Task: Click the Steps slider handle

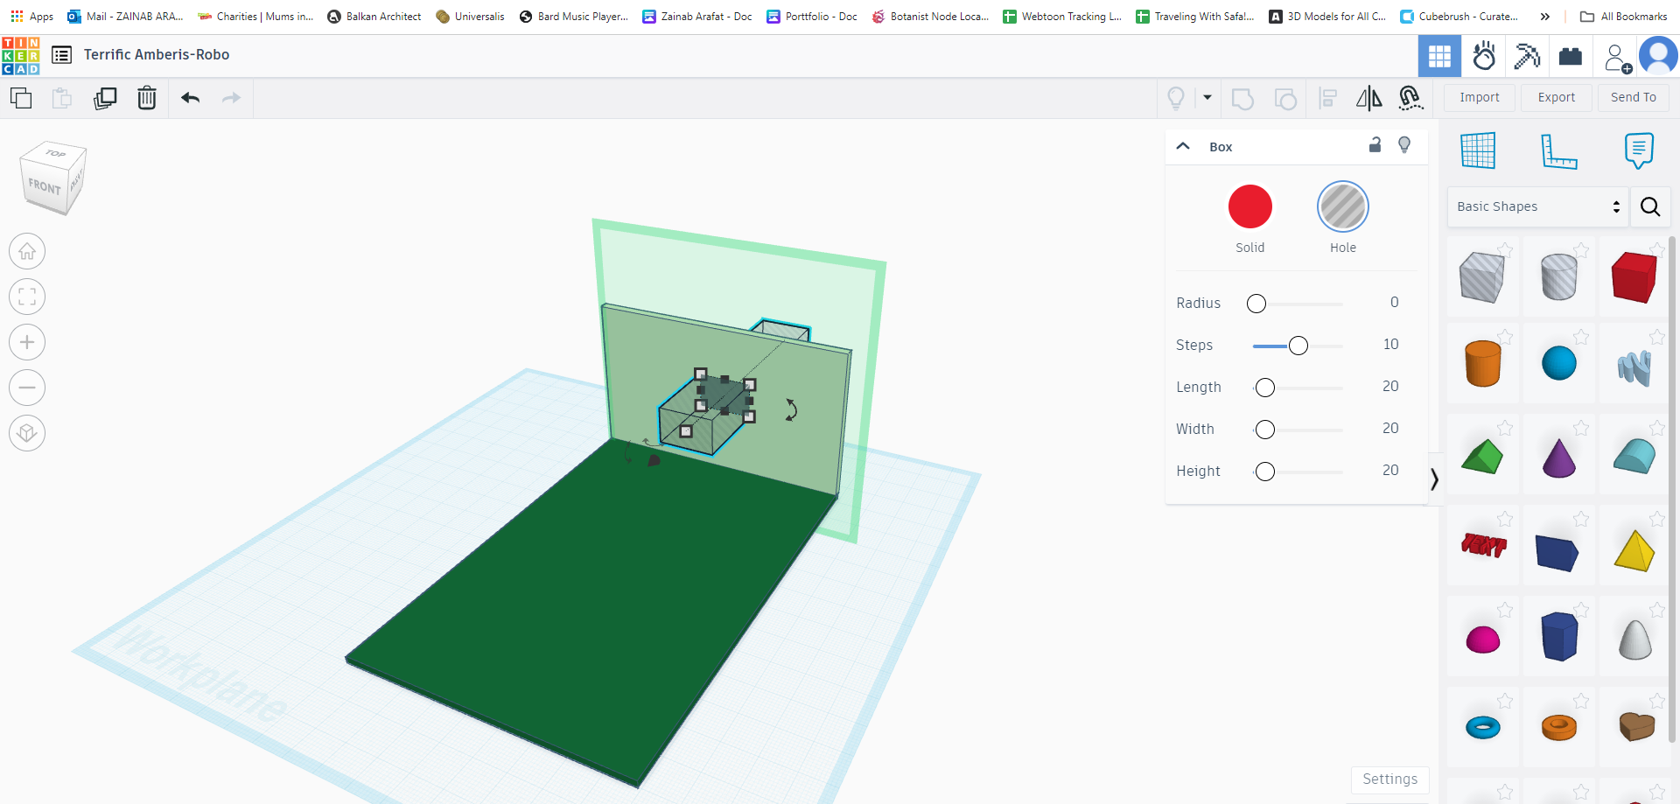Action: click(1298, 346)
